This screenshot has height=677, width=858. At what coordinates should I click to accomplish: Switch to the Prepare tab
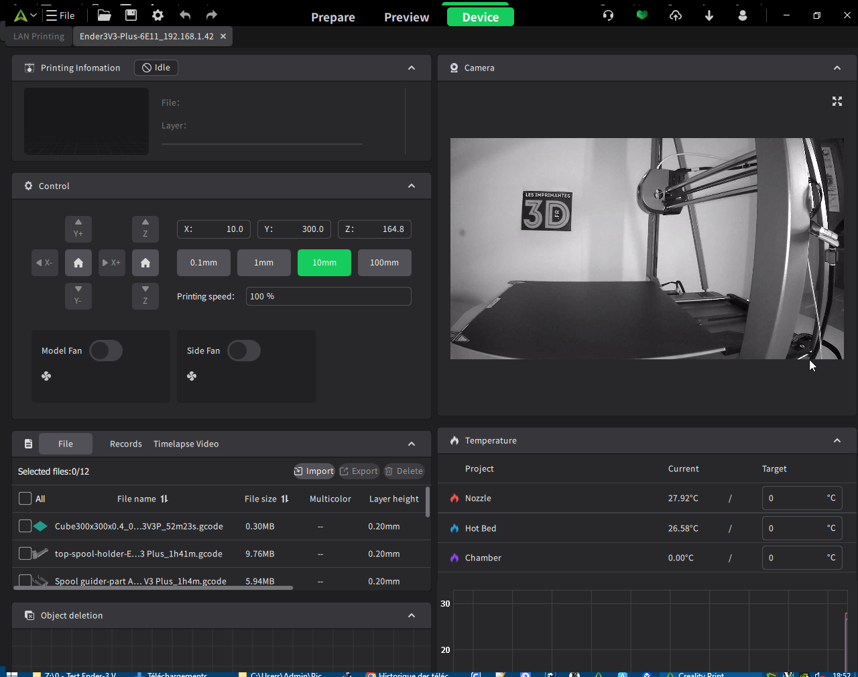(333, 17)
